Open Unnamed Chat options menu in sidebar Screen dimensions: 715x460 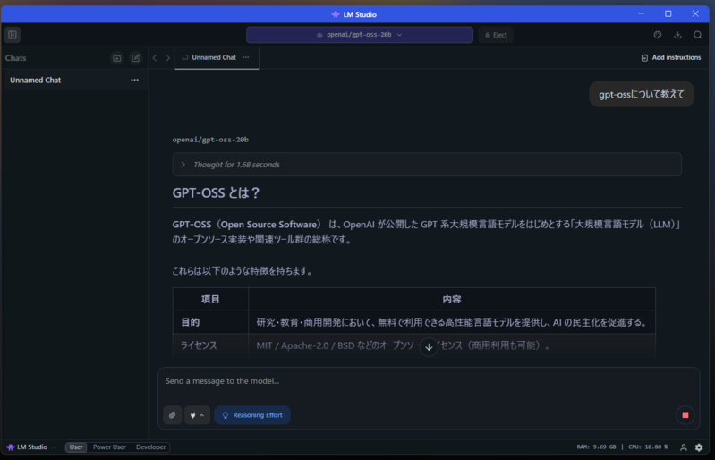134,81
